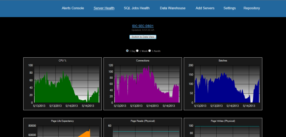Click the purple Connections chart

[x=143, y=84]
